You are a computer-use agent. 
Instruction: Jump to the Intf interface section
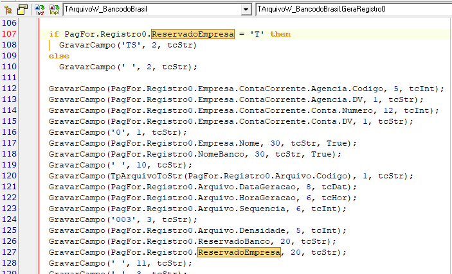(40, 10)
